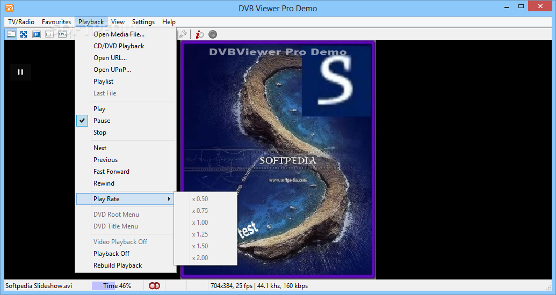Select Play in the Playback menu
The width and height of the screenshot is (556, 295).
tap(126, 109)
